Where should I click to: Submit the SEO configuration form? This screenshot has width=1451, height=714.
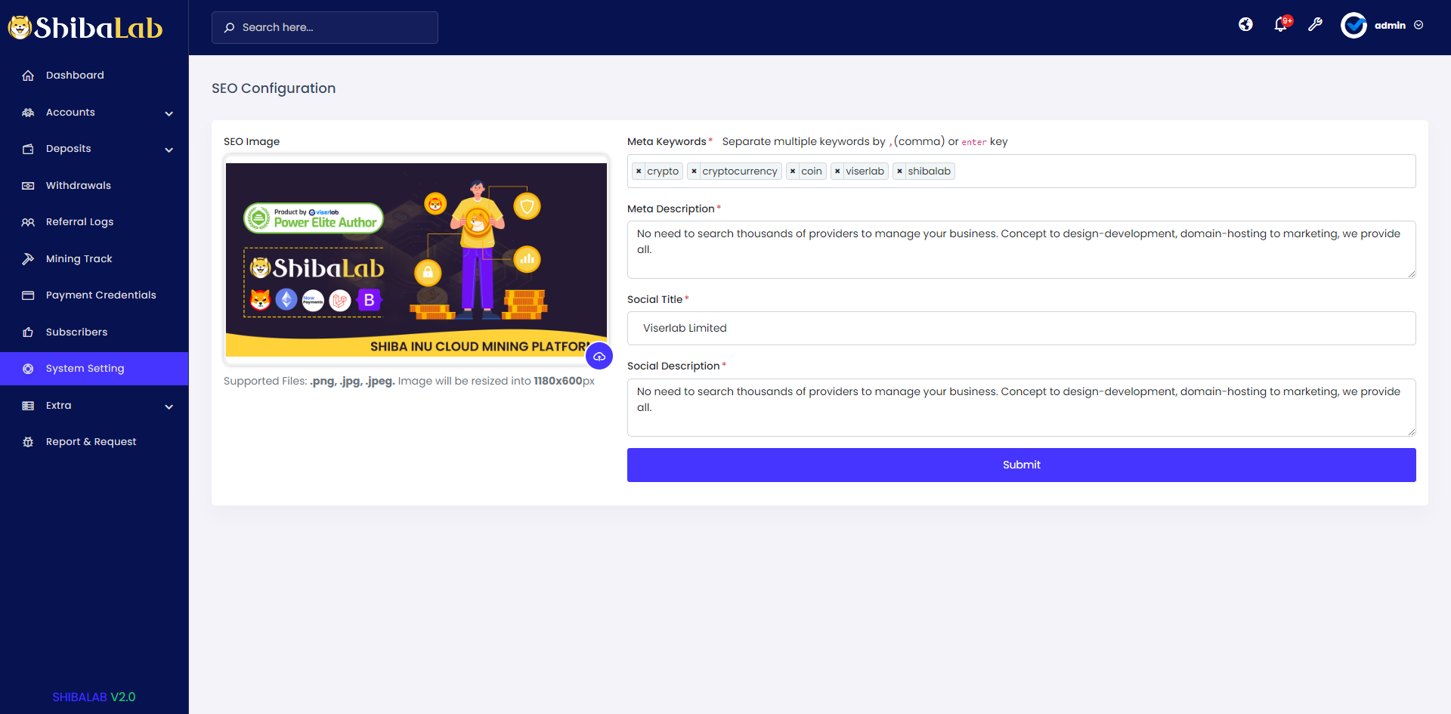pos(1022,465)
